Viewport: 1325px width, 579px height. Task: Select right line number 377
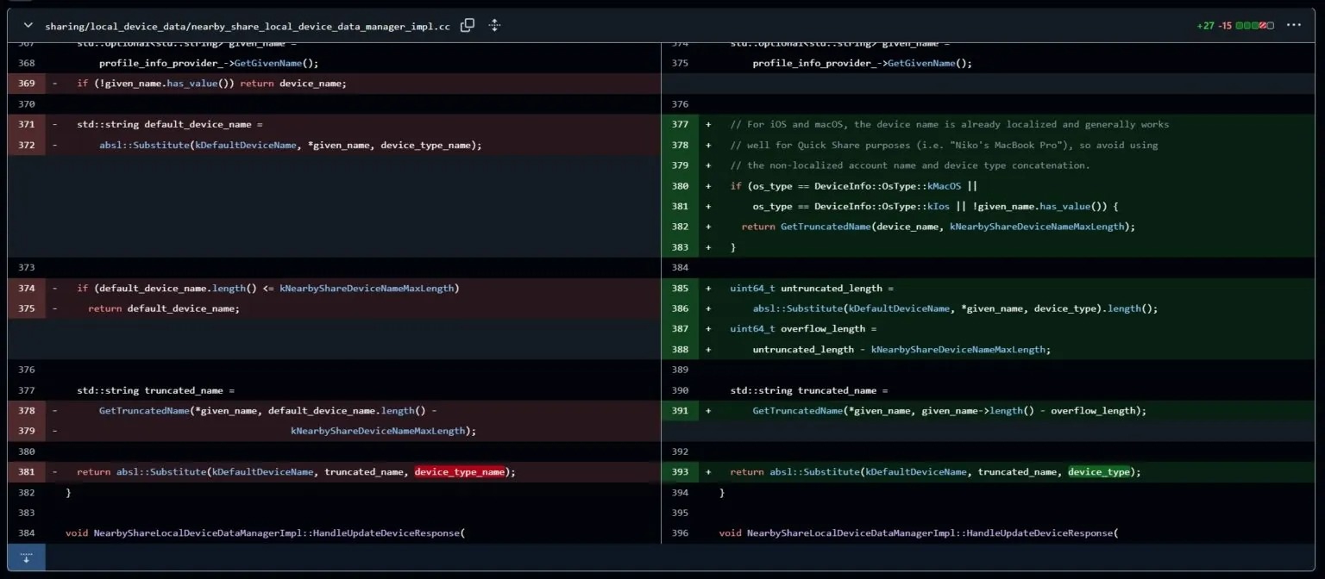(x=680, y=124)
